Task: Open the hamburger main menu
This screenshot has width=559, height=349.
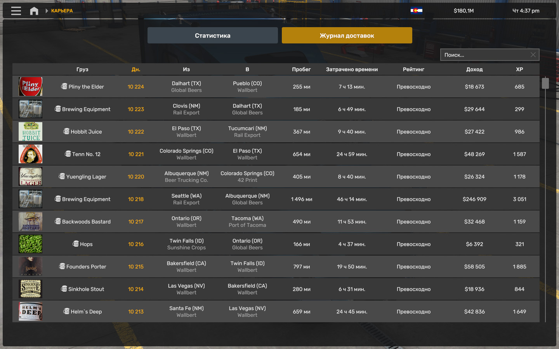Action: 16,11
